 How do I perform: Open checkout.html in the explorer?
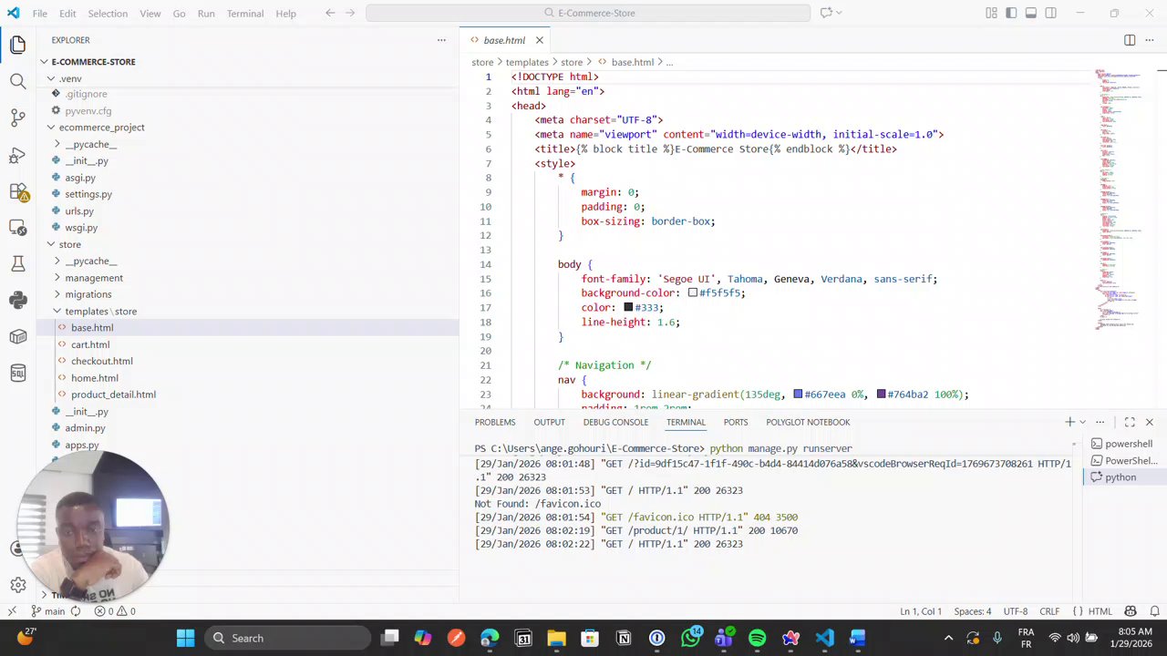101,361
